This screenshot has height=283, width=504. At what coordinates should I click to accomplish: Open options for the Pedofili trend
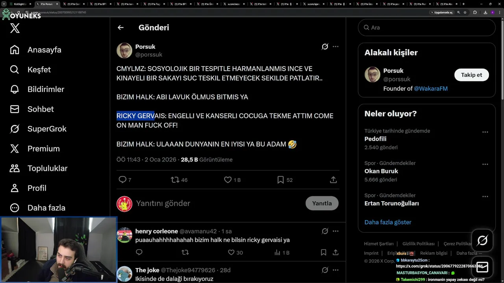point(485,132)
